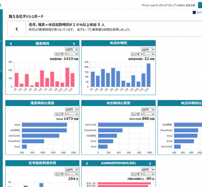Click the back arrow in the alert banner

pyautogui.click(x=17, y=29)
